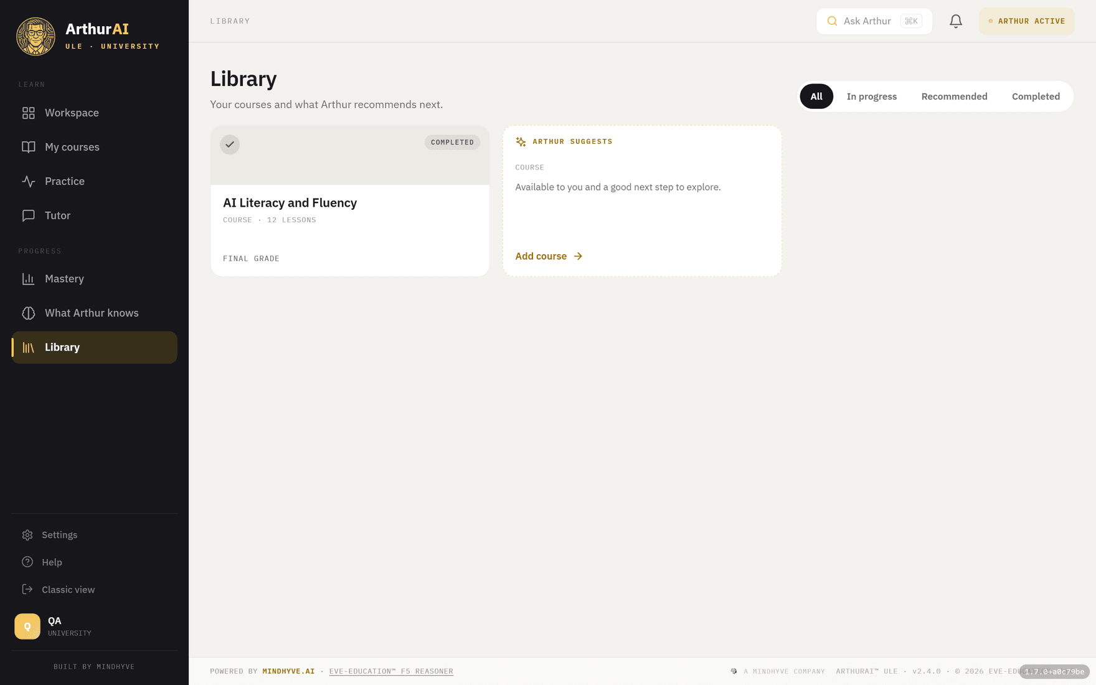
Task: Click the Help question mark icon
Action: (x=27, y=562)
